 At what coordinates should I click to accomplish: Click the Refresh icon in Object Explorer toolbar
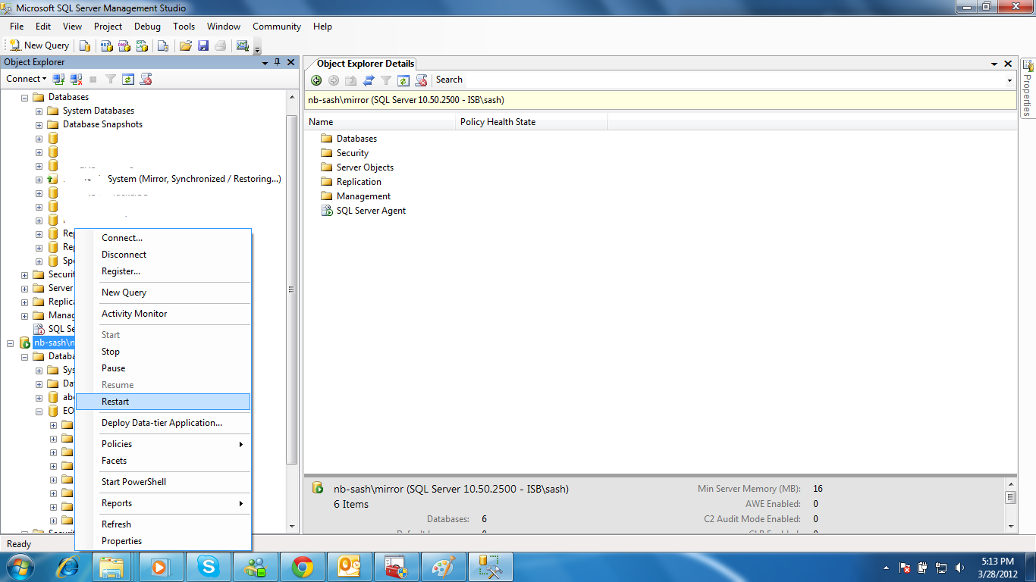[x=127, y=79]
